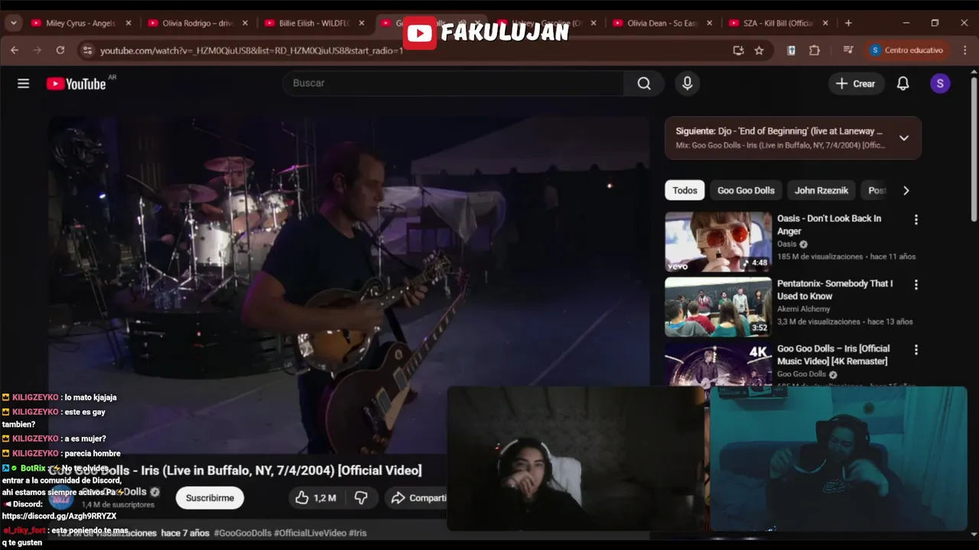This screenshot has width=979, height=550.
Task: Open more options for Oasis video
Action: 916,220
